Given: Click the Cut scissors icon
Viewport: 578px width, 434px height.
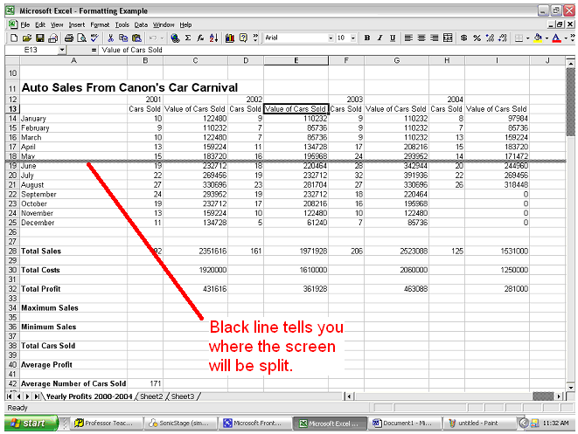Looking at the screenshot, I should [x=111, y=38].
